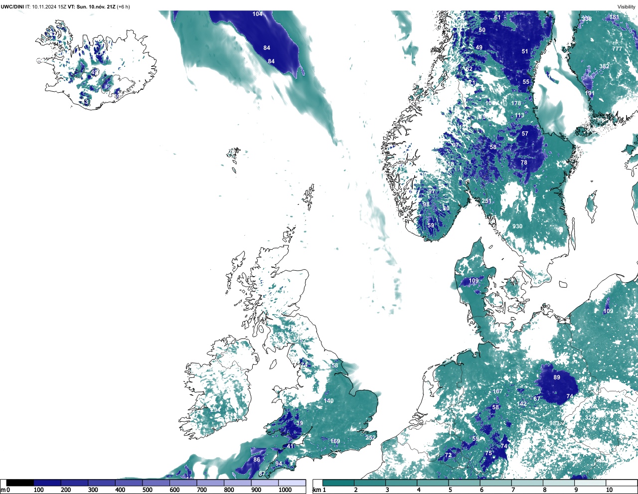Select the 500–600 m legend color
Viewport: 638px width, 494px height.
pyautogui.click(x=156, y=483)
